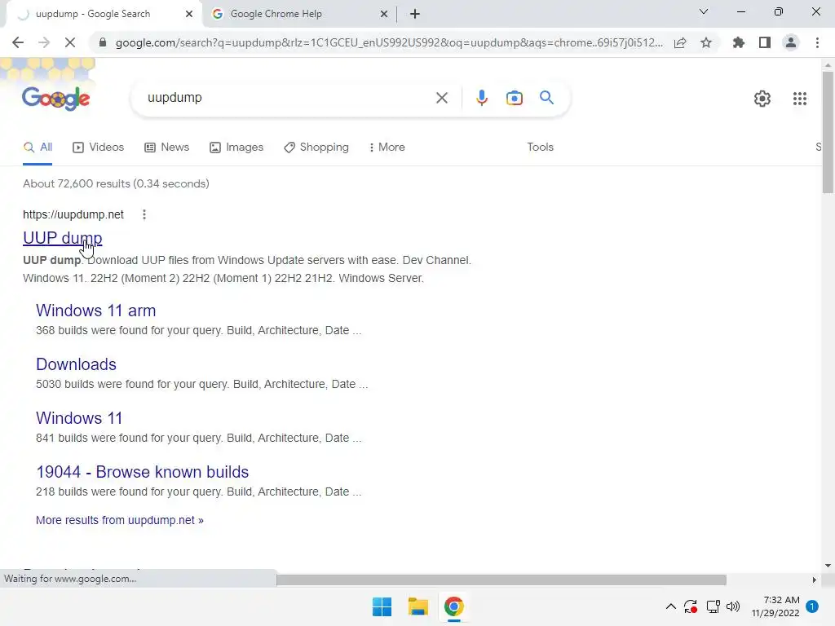Click the vertical scrollbar thumb
This screenshot has height=626, width=835.
tap(828, 132)
